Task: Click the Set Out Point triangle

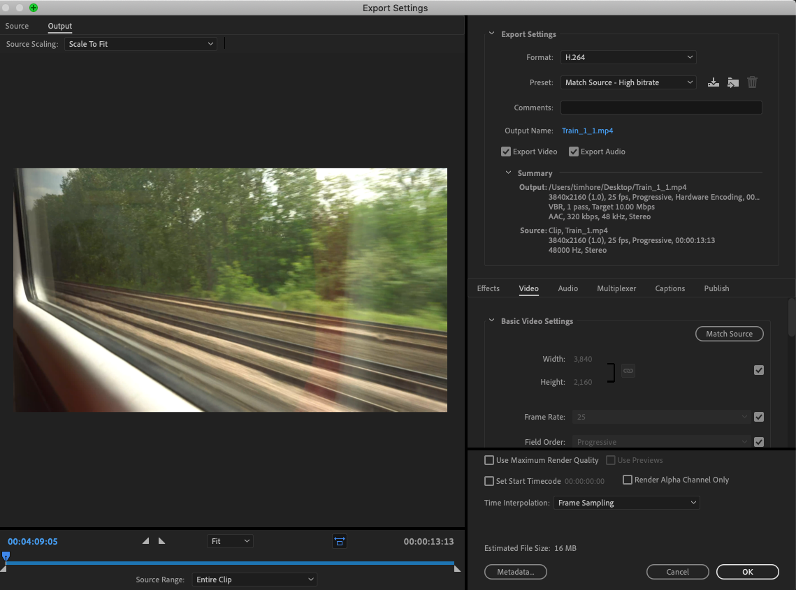Action: tap(161, 541)
